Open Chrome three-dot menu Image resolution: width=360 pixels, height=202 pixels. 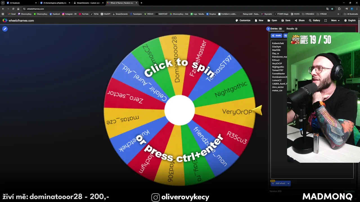[357, 9]
